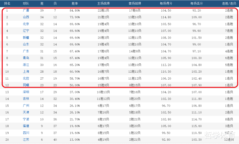Image resolution: width=239 pixels, height=144 pixels.
Task: Open the 山东 team link
Action: 26,44
